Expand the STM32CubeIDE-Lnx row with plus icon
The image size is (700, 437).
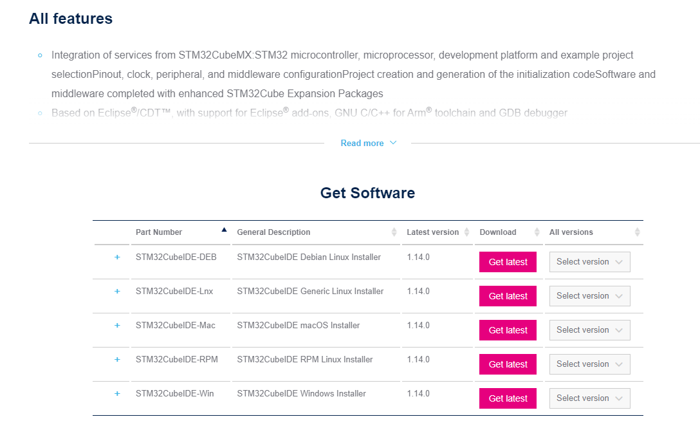tap(117, 291)
